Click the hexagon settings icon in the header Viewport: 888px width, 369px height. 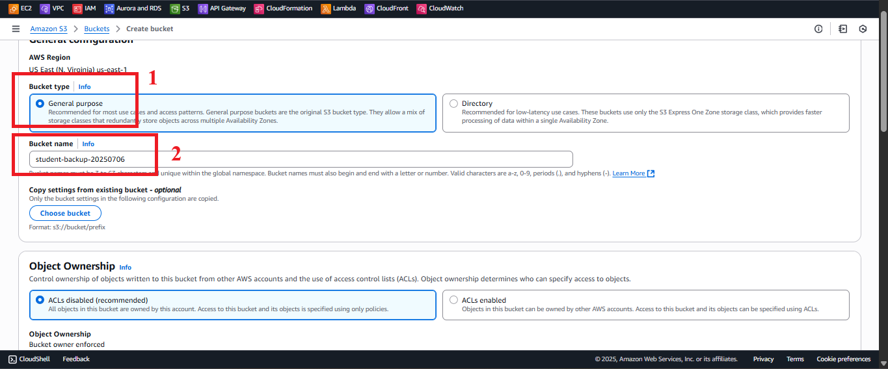pyautogui.click(x=863, y=29)
